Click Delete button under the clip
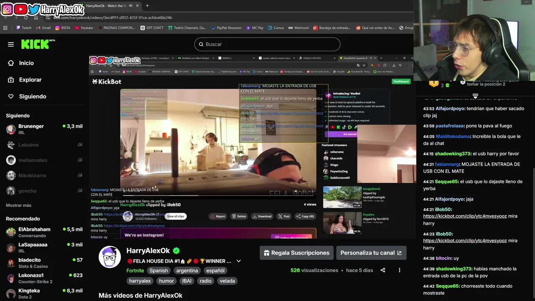535x301 pixels. tap(239, 216)
